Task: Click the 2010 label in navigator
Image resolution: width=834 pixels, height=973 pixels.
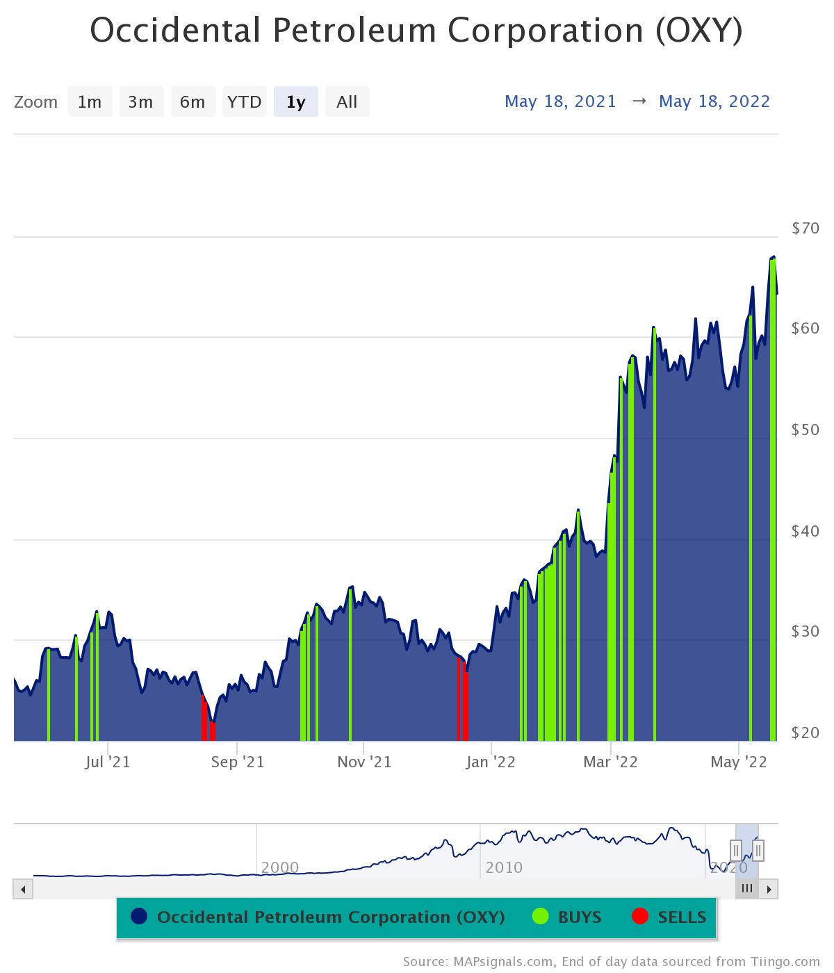Action: (504, 867)
